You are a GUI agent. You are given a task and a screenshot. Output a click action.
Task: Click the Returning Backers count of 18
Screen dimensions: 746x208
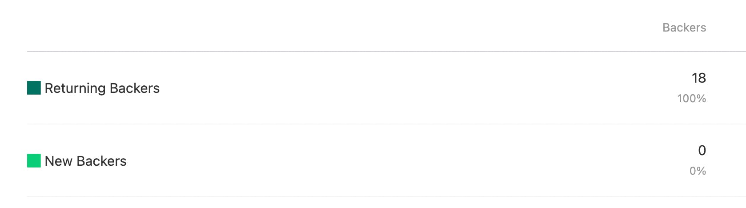(x=698, y=78)
